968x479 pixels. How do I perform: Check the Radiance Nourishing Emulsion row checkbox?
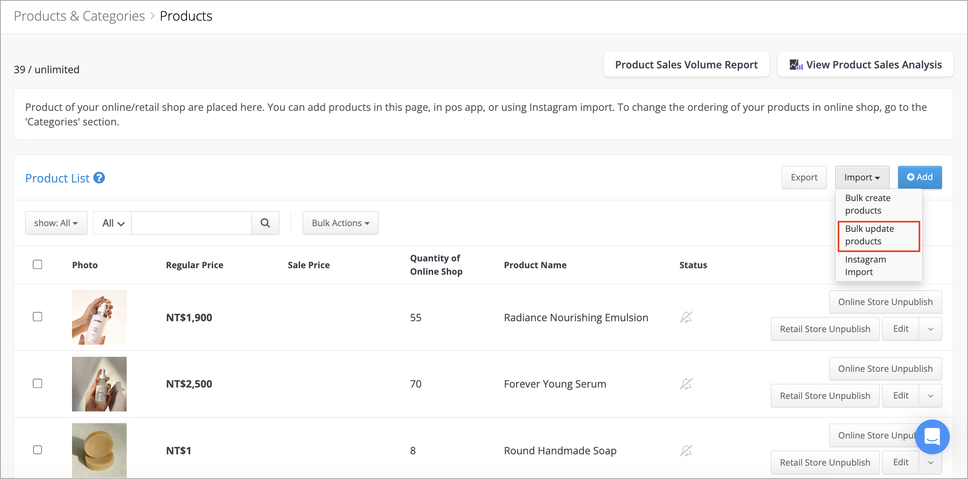pyautogui.click(x=38, y=317)
